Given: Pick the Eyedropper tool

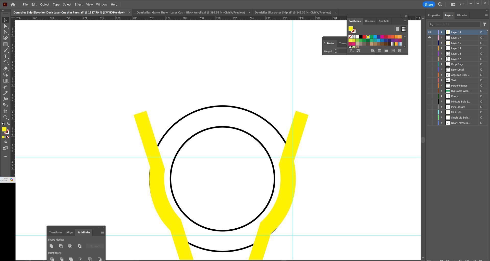Looking at the screenshot, I should coord(5,93).
